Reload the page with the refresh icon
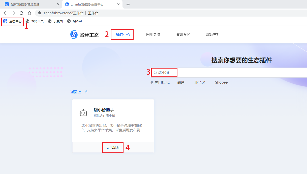This screenshot has height=174, width=307. click(x=21, y=13)
